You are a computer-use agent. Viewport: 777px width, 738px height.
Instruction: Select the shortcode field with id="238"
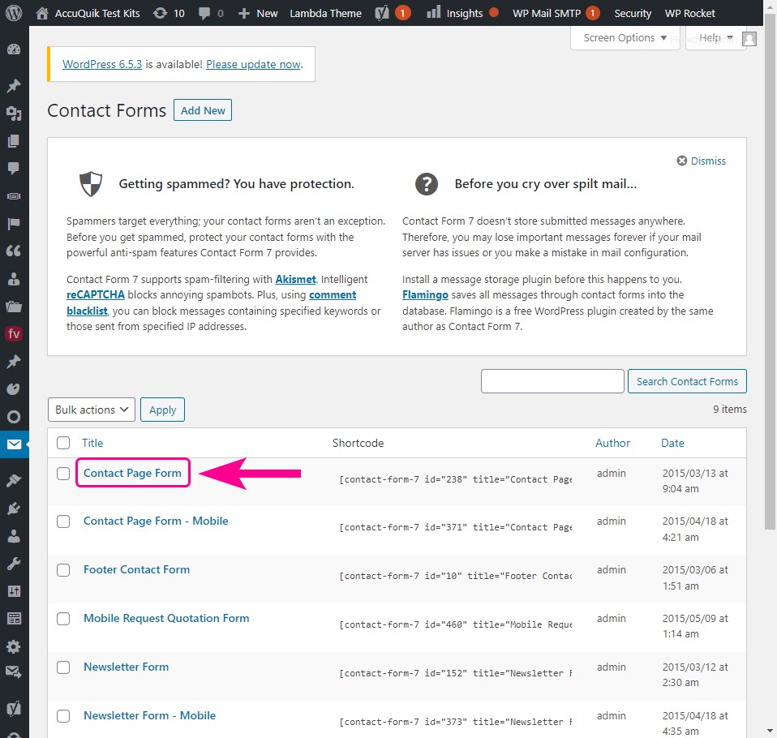[x=455, y=480]
